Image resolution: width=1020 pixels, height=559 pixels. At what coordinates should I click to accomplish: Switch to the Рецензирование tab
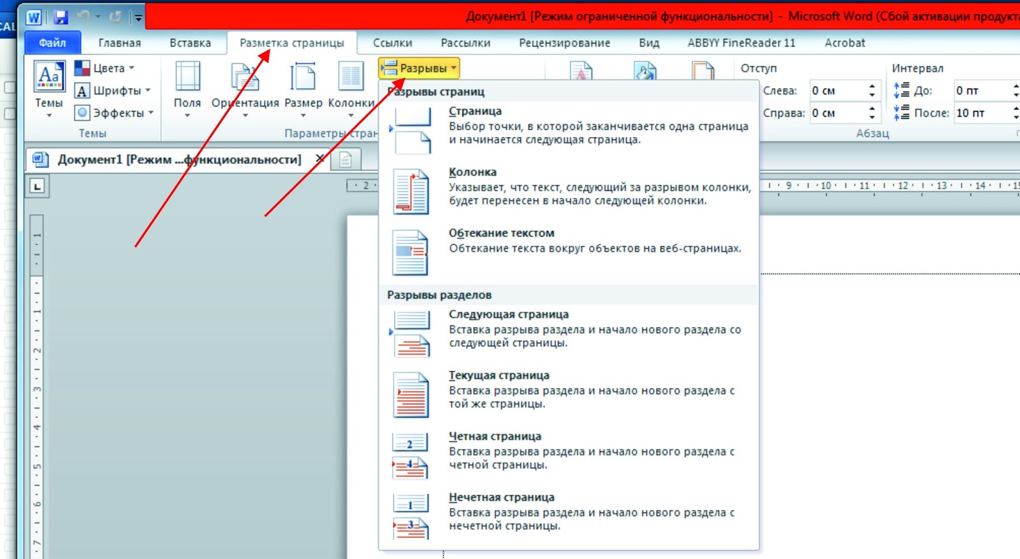click(x=564, y=43)
